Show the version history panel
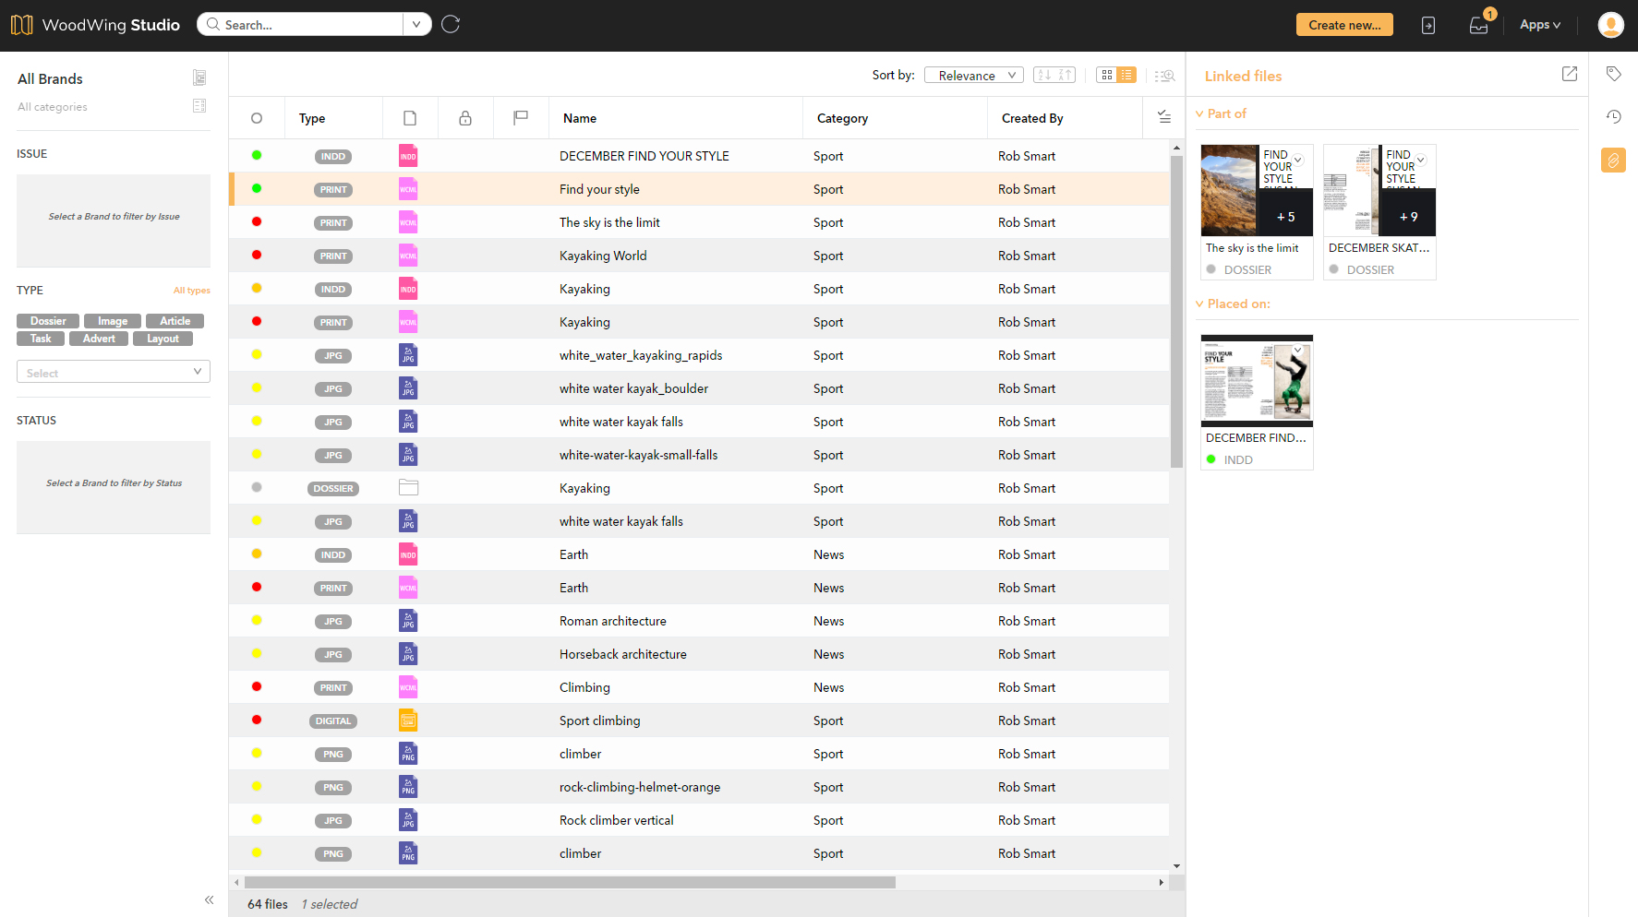This screenshot has width=1638, height=917. point(1613,117)
